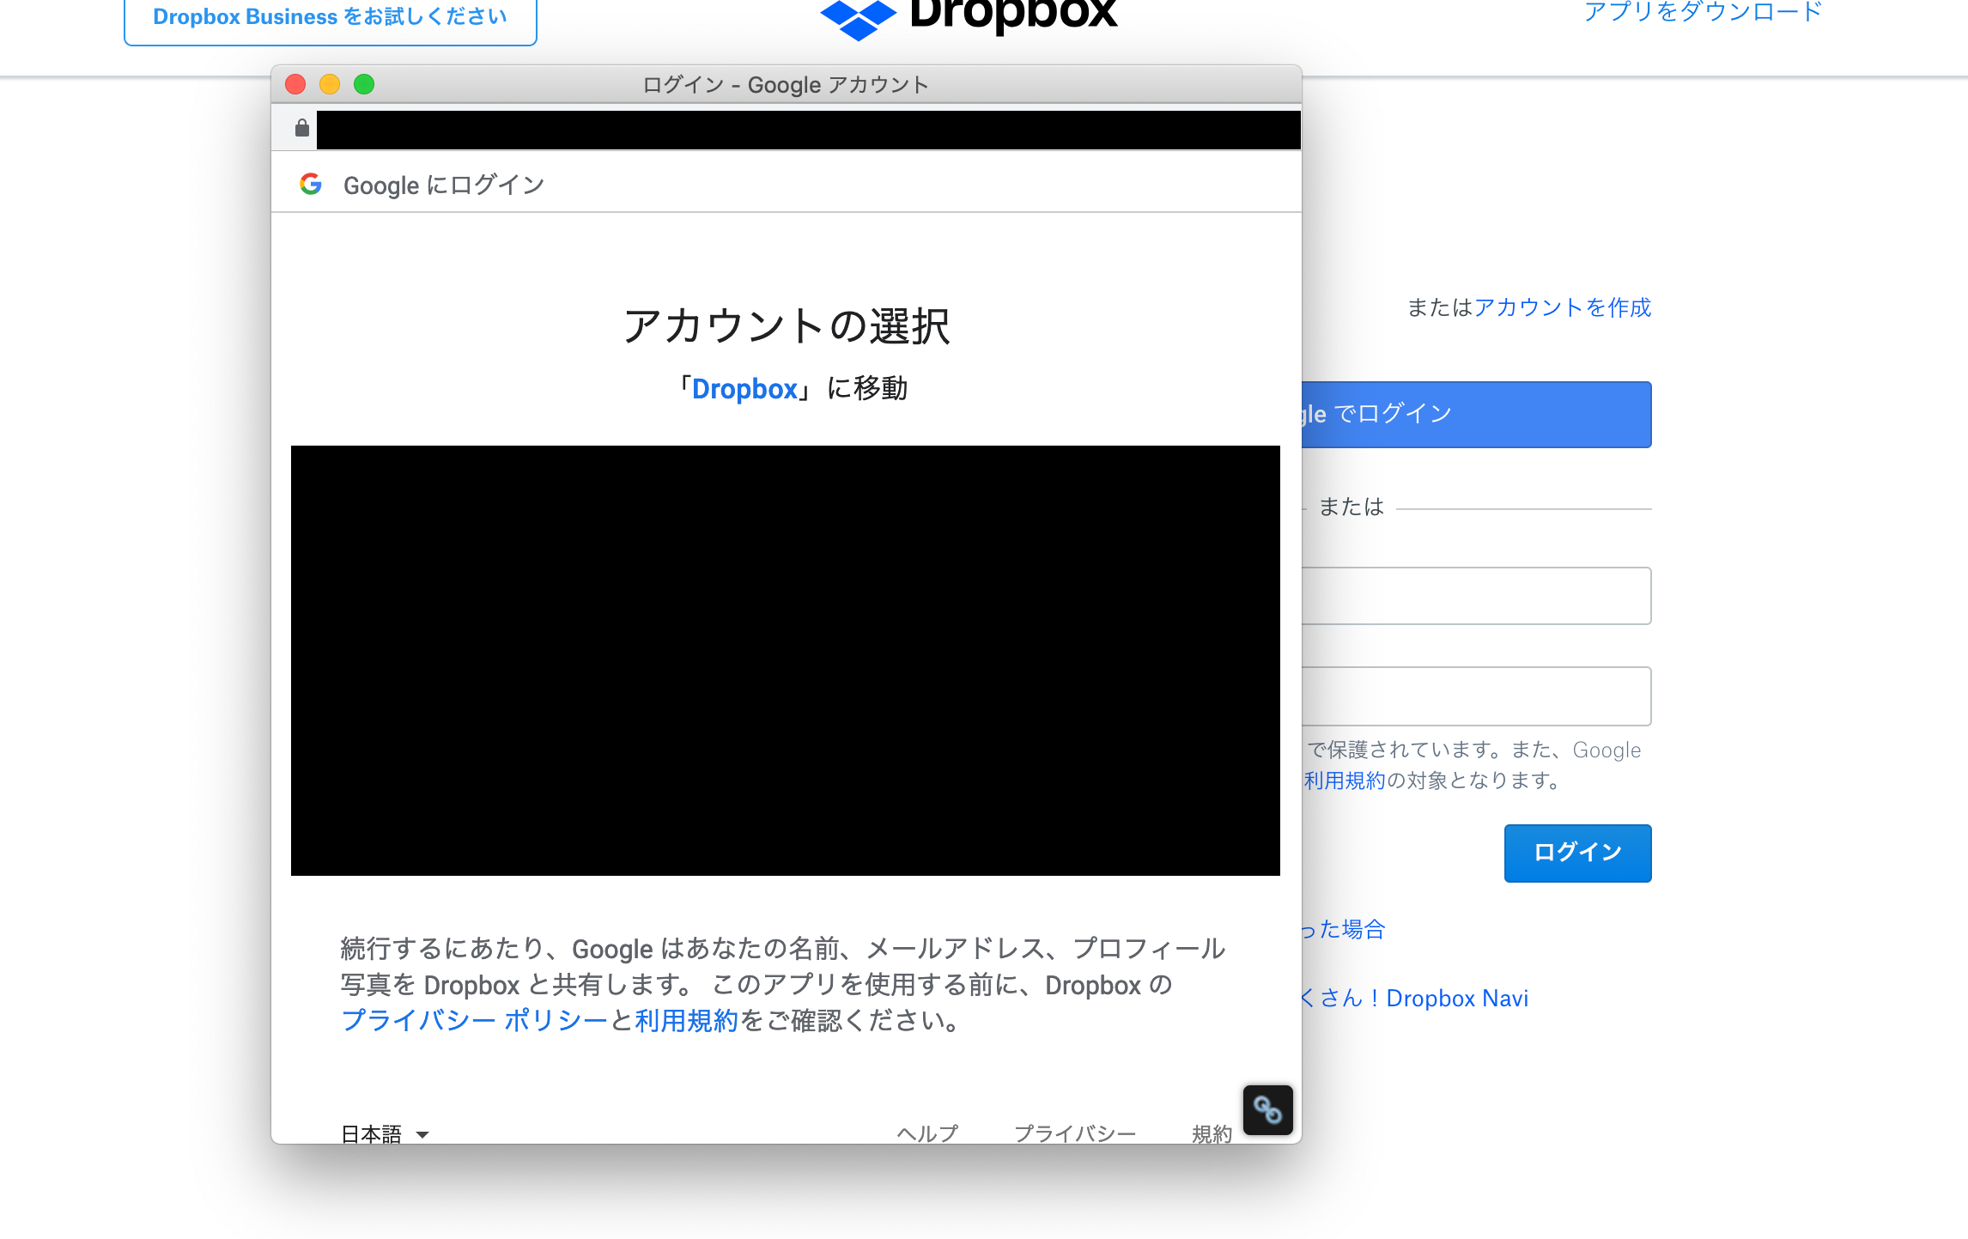The width and height of the screenshot is (1968, 1239).
Task: Click the Google にログイン header text
Action: [x=444, y=185]
